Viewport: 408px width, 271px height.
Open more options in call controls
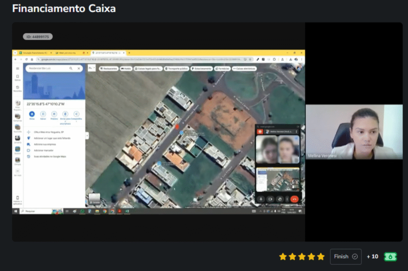[x=287, y=199]
